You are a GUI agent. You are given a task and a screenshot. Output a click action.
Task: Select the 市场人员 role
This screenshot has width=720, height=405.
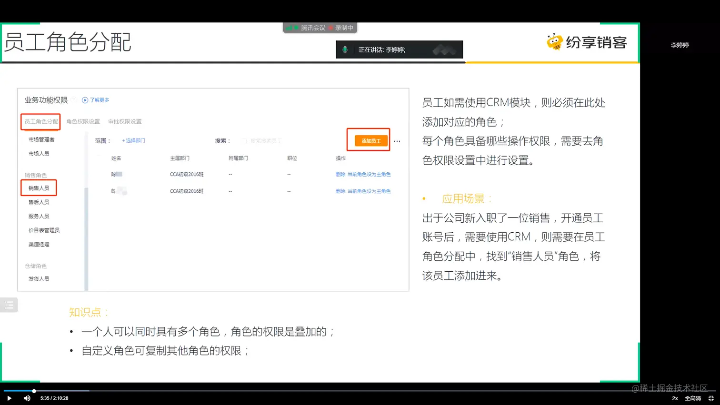[x=39, y=154]
